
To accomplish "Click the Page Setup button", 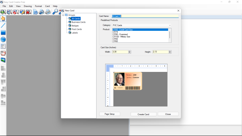I will [x=109, y=114].
